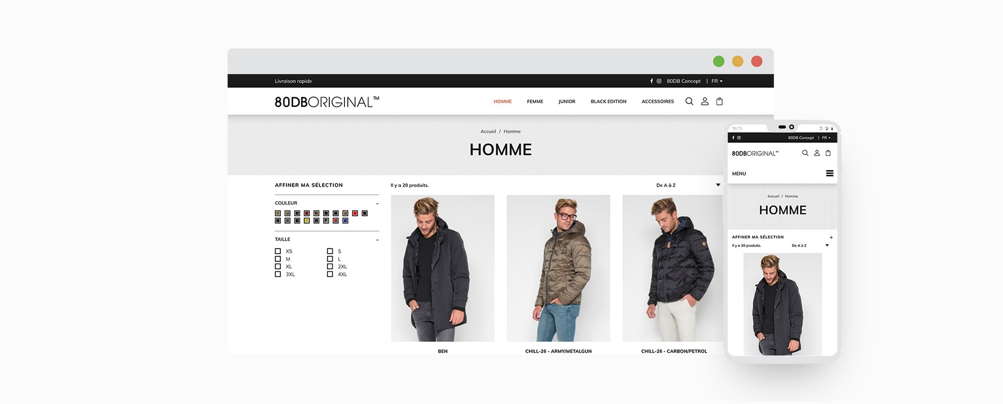Screen dimensions: 1003x404
Task: Open search in desktop header
Action: [x=689, y=101]
